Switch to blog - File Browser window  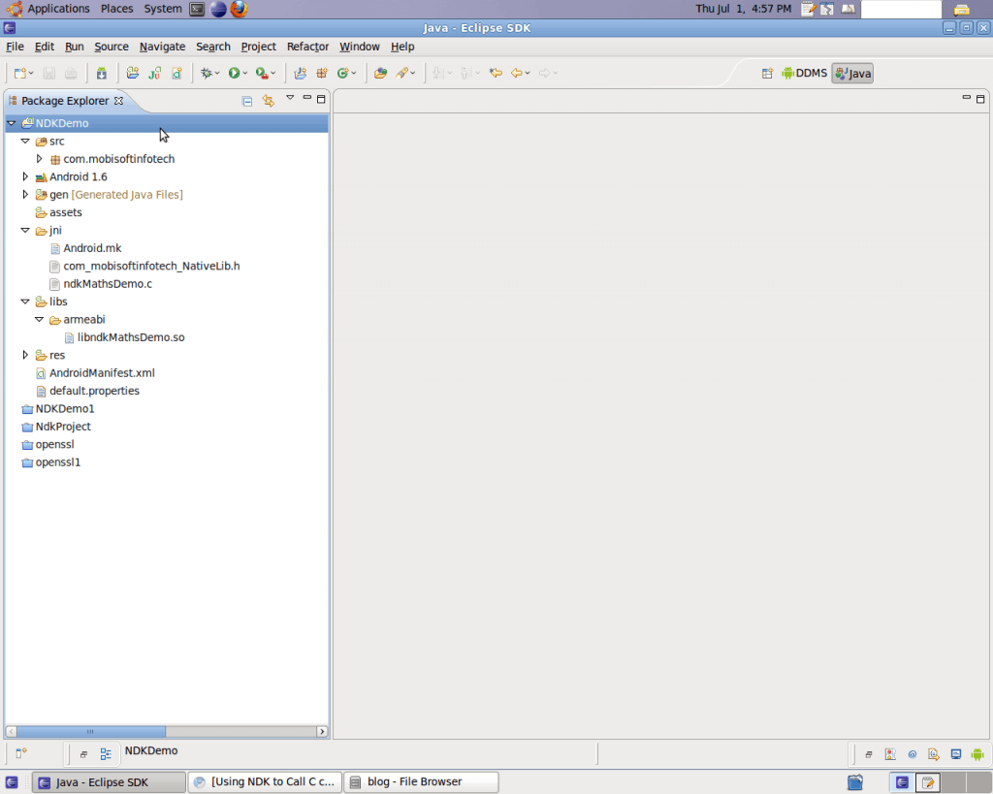pyautogui.click(x=421, y=781)
